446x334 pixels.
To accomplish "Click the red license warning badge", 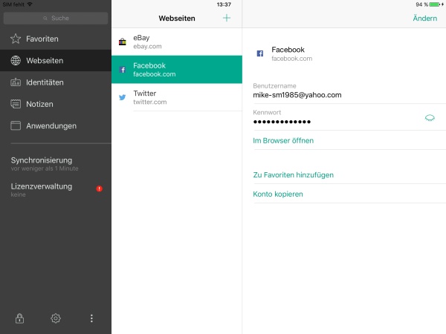I will [100, 189].
